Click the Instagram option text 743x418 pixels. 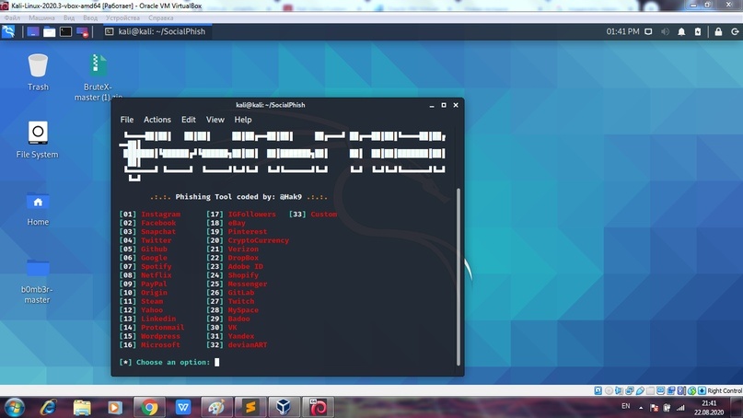[x=160, y=215]
